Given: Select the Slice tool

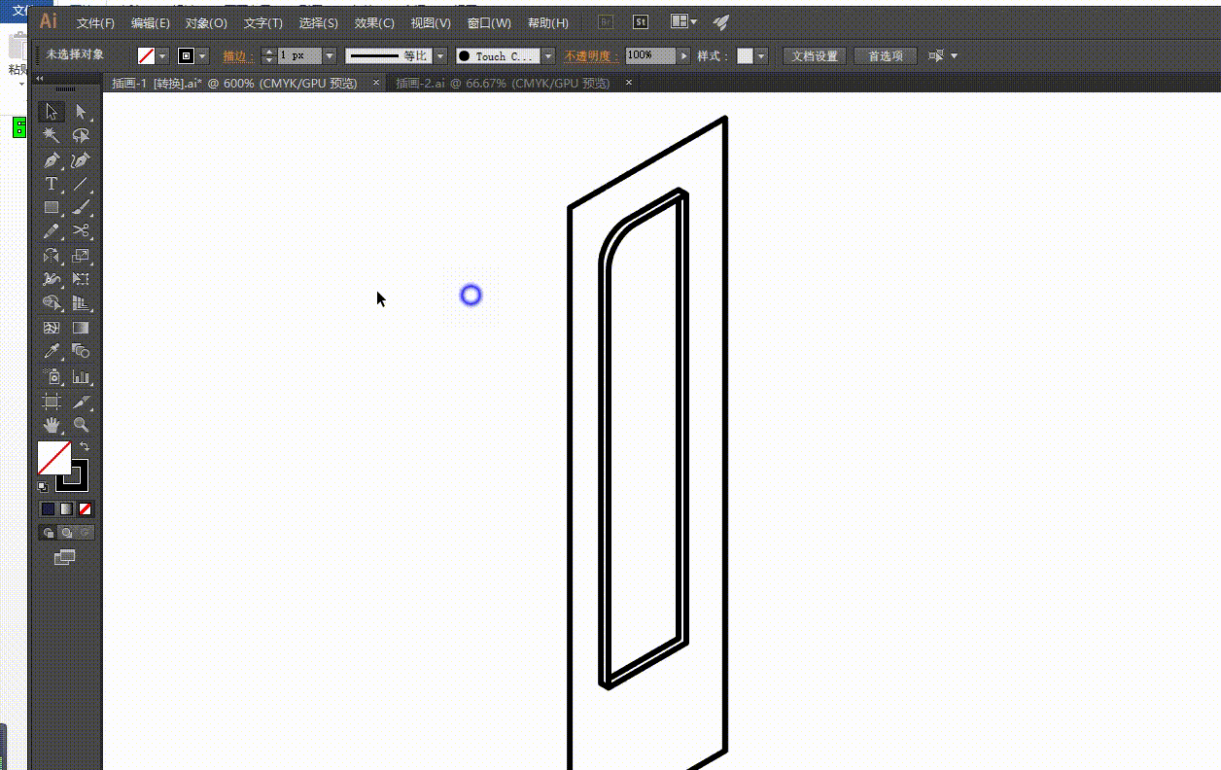Looking at the screenshot, I should tap(81, 401).
